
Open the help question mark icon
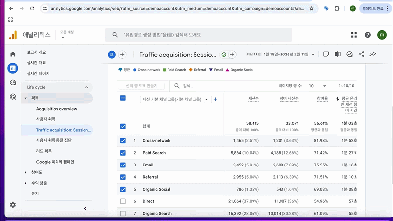pos(367,35)
